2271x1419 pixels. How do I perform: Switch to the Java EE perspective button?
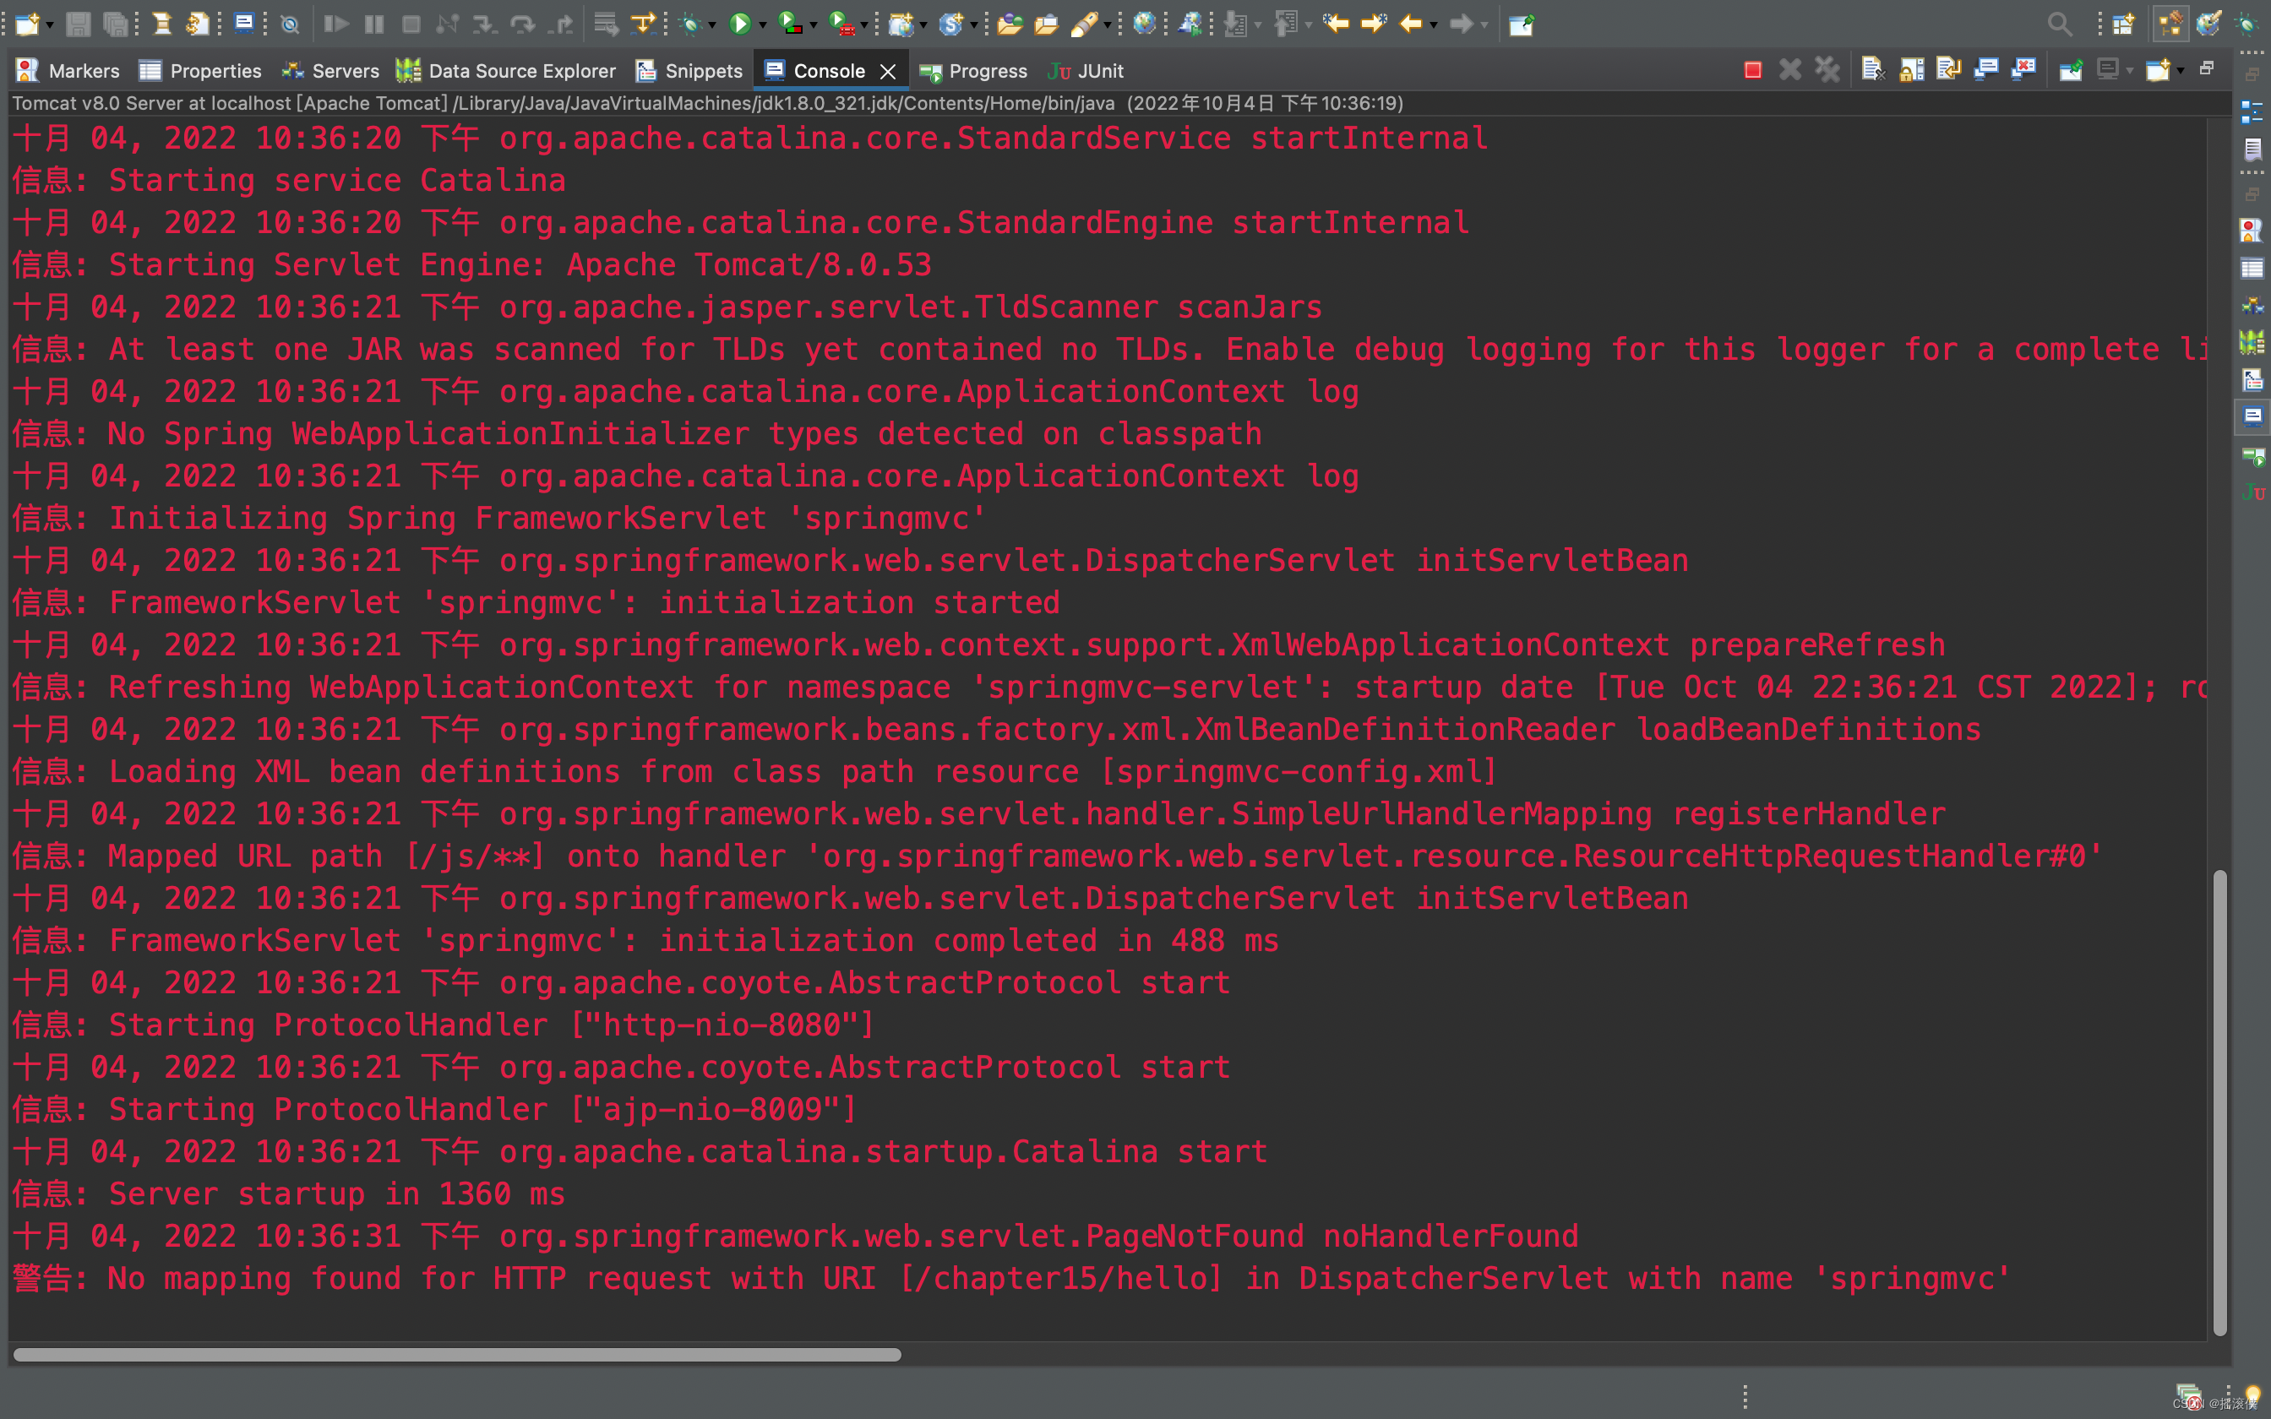point(2170,24)
